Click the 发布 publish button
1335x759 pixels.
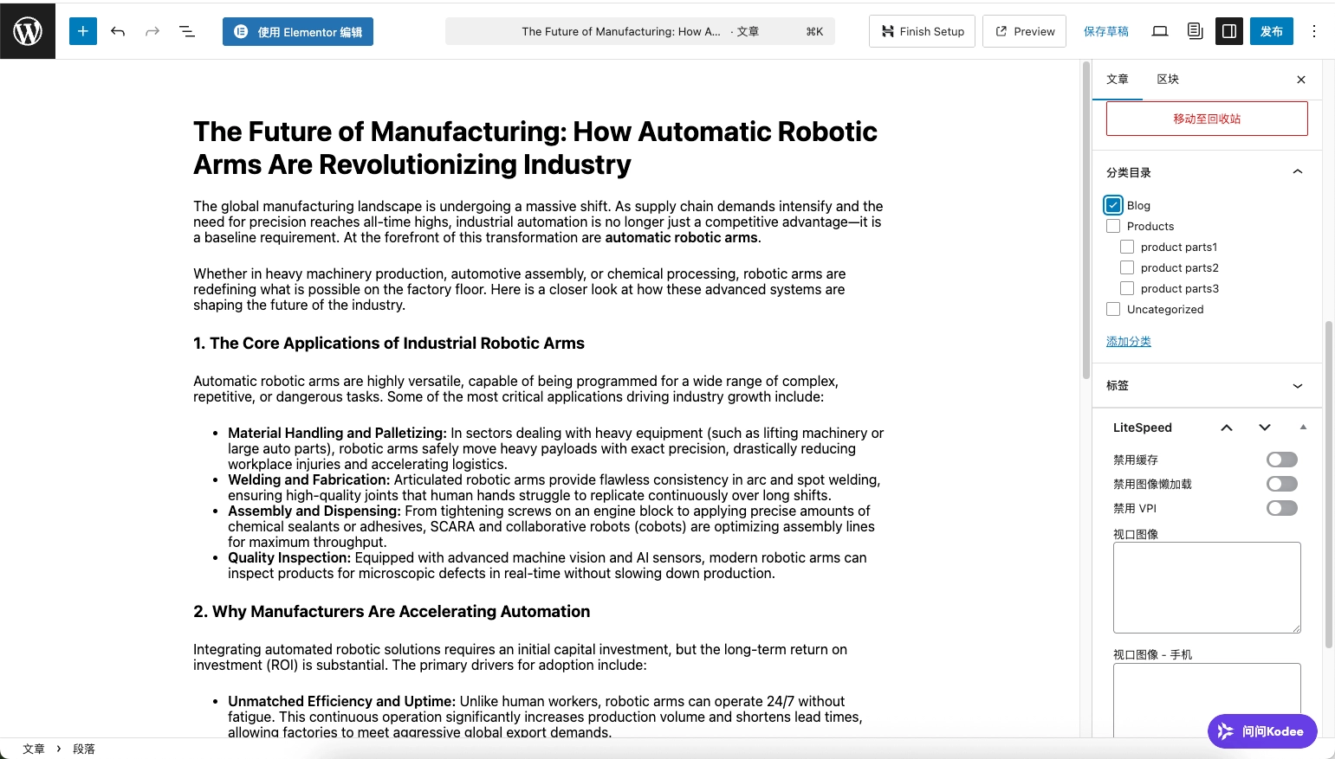point(1272,31)
